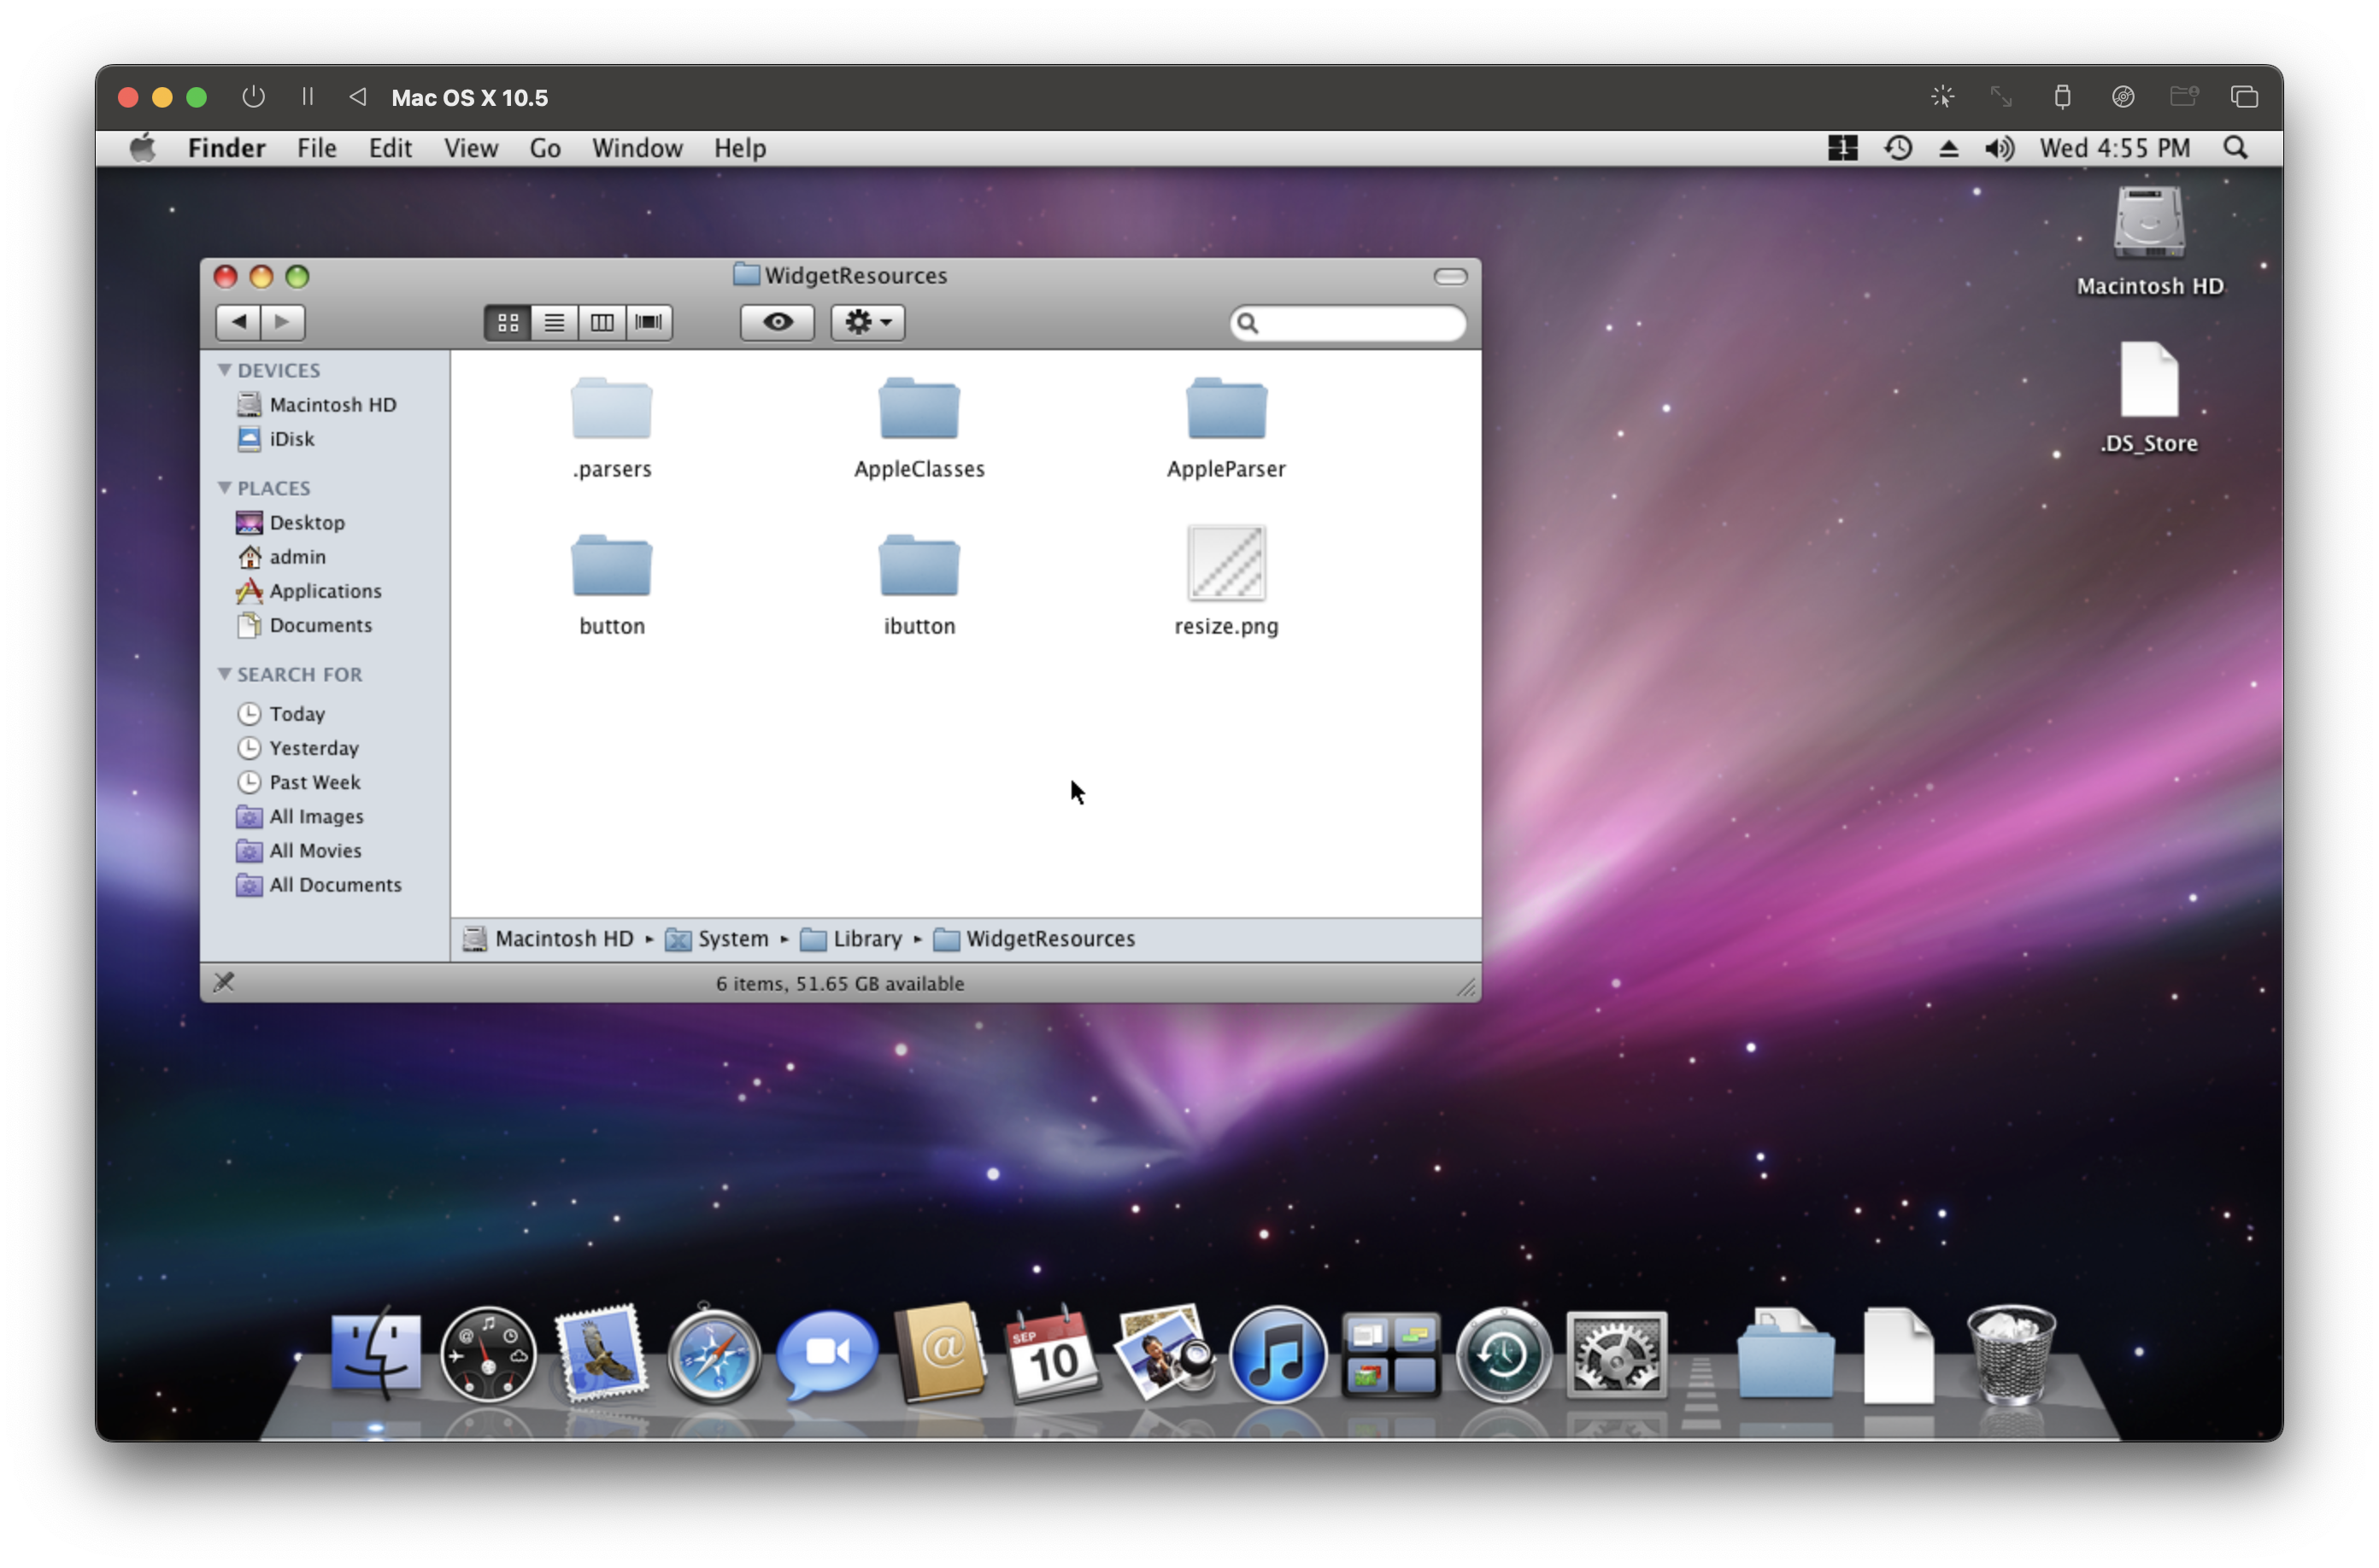
Task: Click the Quick Look eye button
Action: 778,322
